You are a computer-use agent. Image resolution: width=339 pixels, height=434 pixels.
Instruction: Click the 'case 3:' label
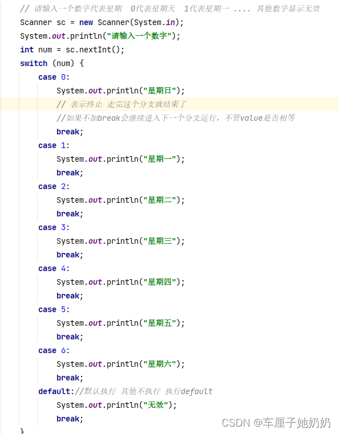(x=54, y=227)
